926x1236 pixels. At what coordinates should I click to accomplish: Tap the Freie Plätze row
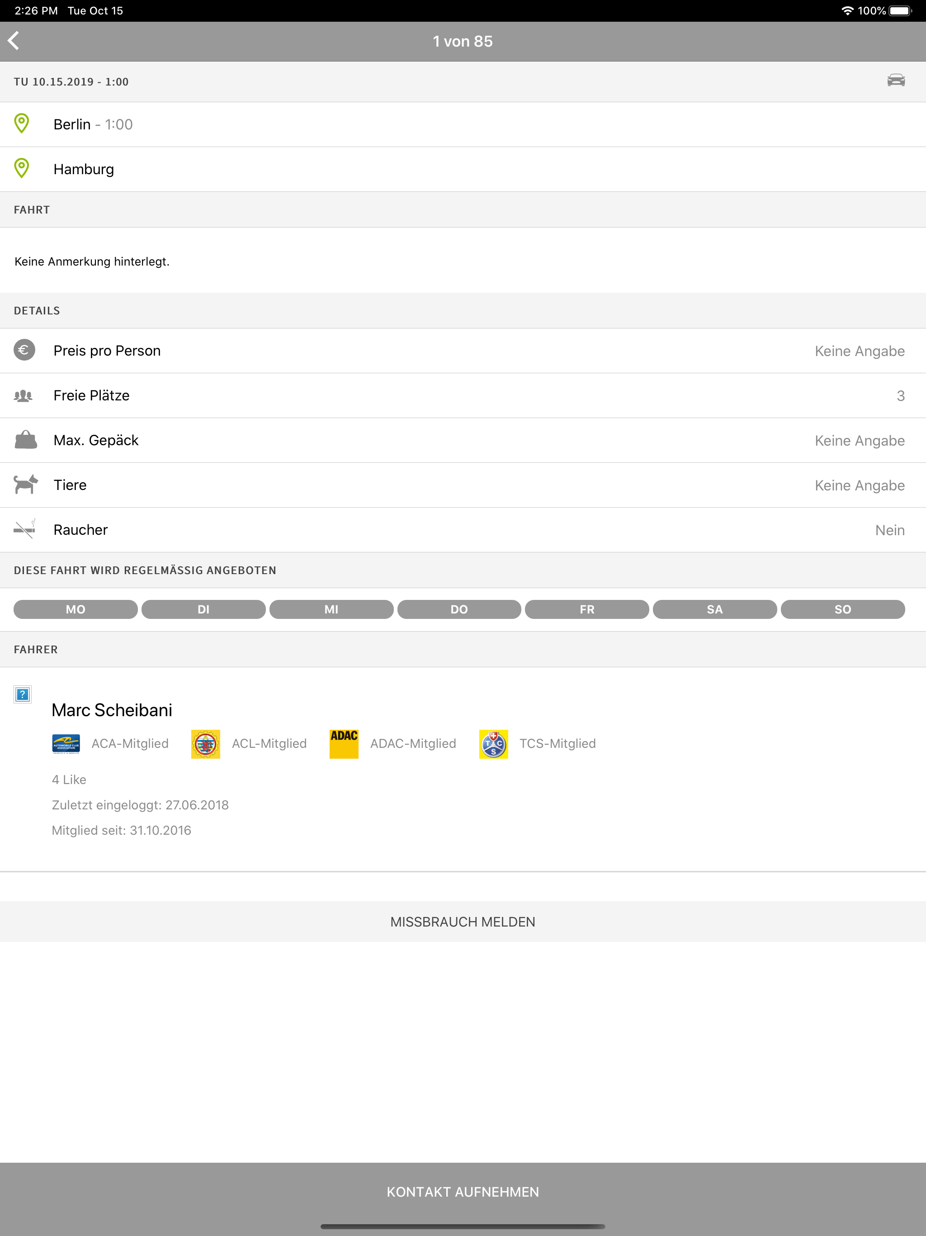pyautogui.click(x=463, y=395)
